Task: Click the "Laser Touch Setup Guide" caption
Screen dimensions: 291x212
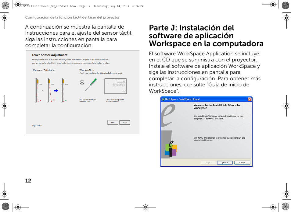Action: pyautogui.click(x=115, y=99)
